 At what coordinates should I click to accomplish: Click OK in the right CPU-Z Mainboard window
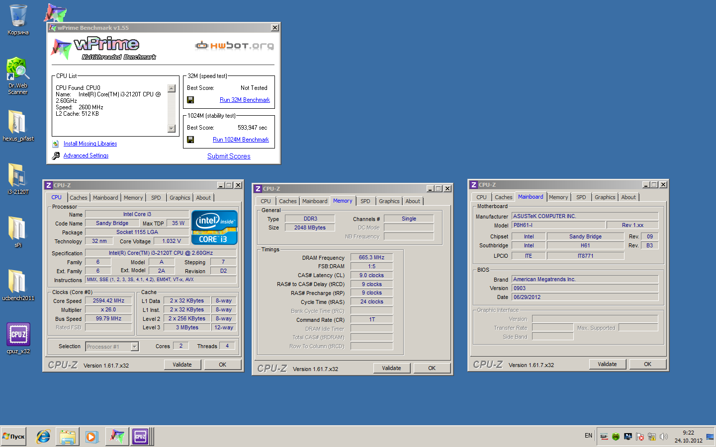coord(647,364)
